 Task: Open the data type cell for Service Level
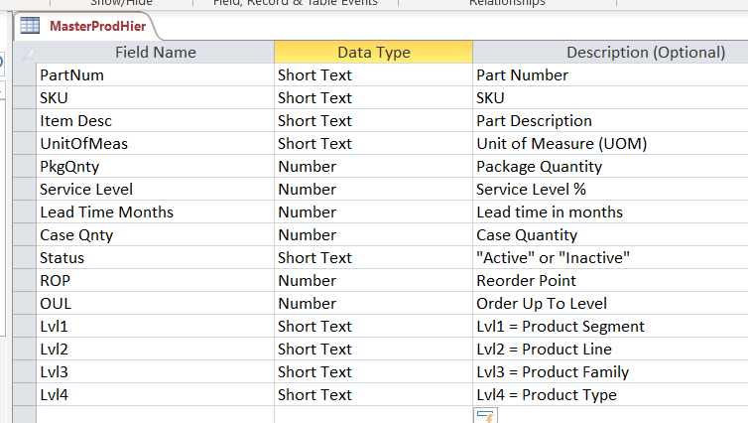[x=374, y=190]
